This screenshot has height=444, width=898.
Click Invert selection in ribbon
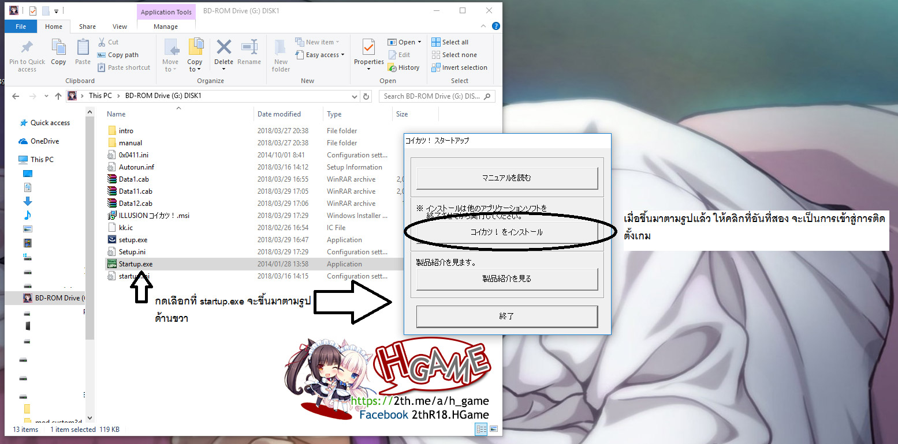tap(459, 67)
